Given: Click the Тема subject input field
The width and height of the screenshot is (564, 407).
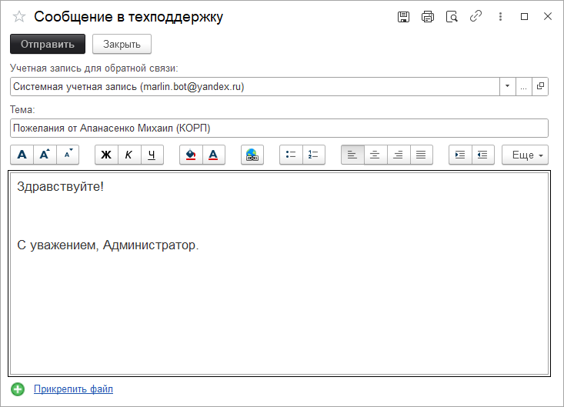Looking at the screenshot, I should (x=279, y=128).
